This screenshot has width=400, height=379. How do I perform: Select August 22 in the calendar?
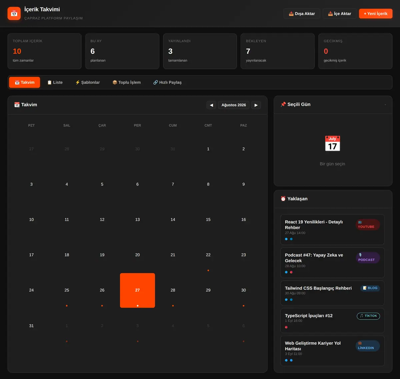(x=208, y=255)
